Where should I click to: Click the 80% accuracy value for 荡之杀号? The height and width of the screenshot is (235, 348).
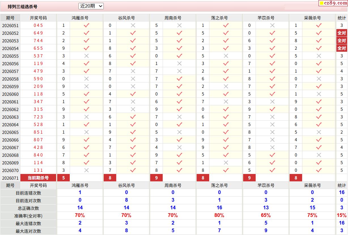(219, 216)
